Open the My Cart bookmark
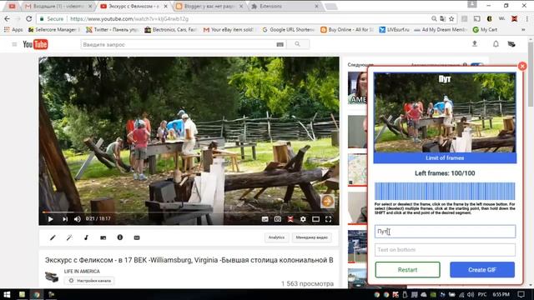The width and height of the screenshot is (534, 300). [486, 30]
